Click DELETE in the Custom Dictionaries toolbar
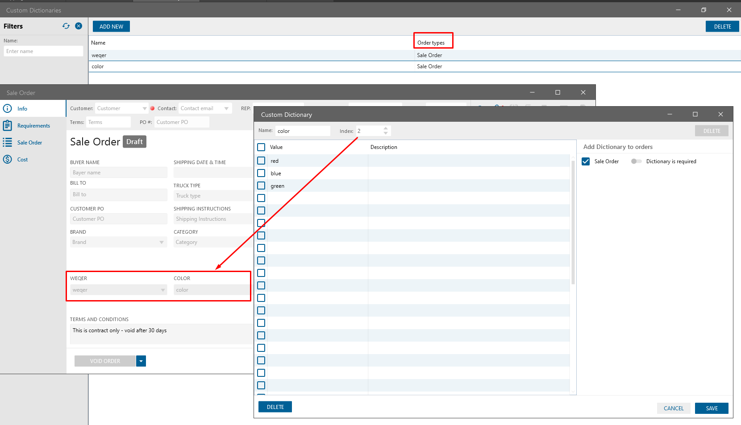This screenshot has height=425, width=741. 722,26
